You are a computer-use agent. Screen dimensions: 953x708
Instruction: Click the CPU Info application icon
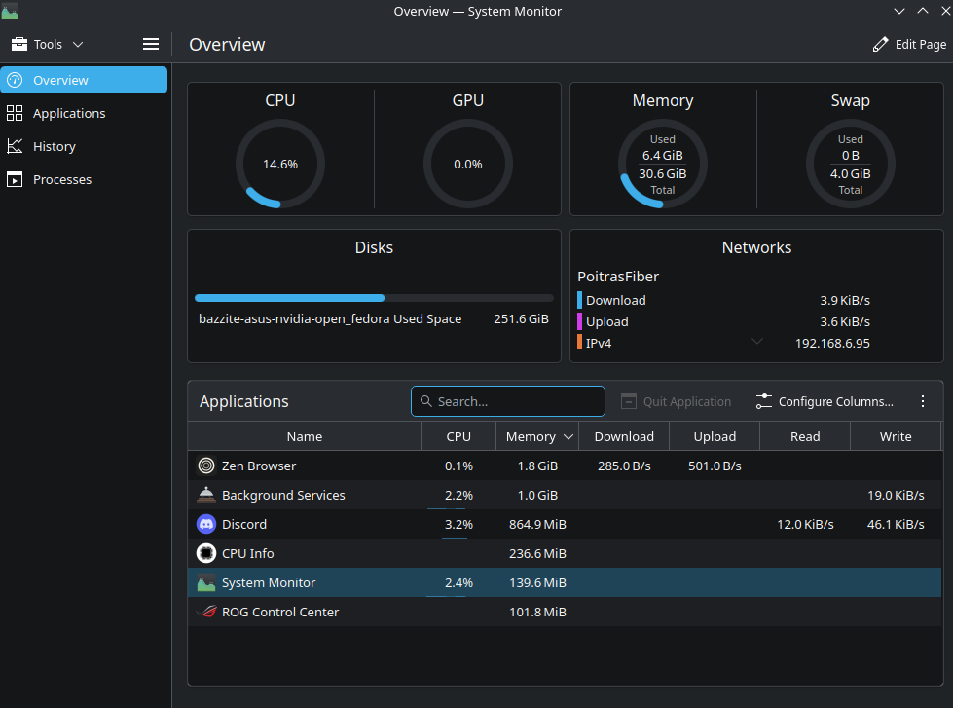pos(206,553)
